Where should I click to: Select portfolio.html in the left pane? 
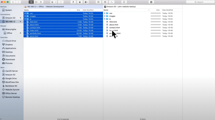pyautogui.click(x=35, y=33)
